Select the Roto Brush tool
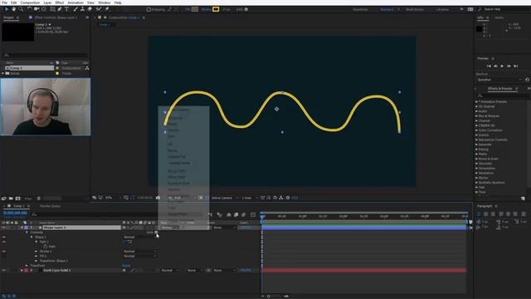 click(x=99, y=9)
